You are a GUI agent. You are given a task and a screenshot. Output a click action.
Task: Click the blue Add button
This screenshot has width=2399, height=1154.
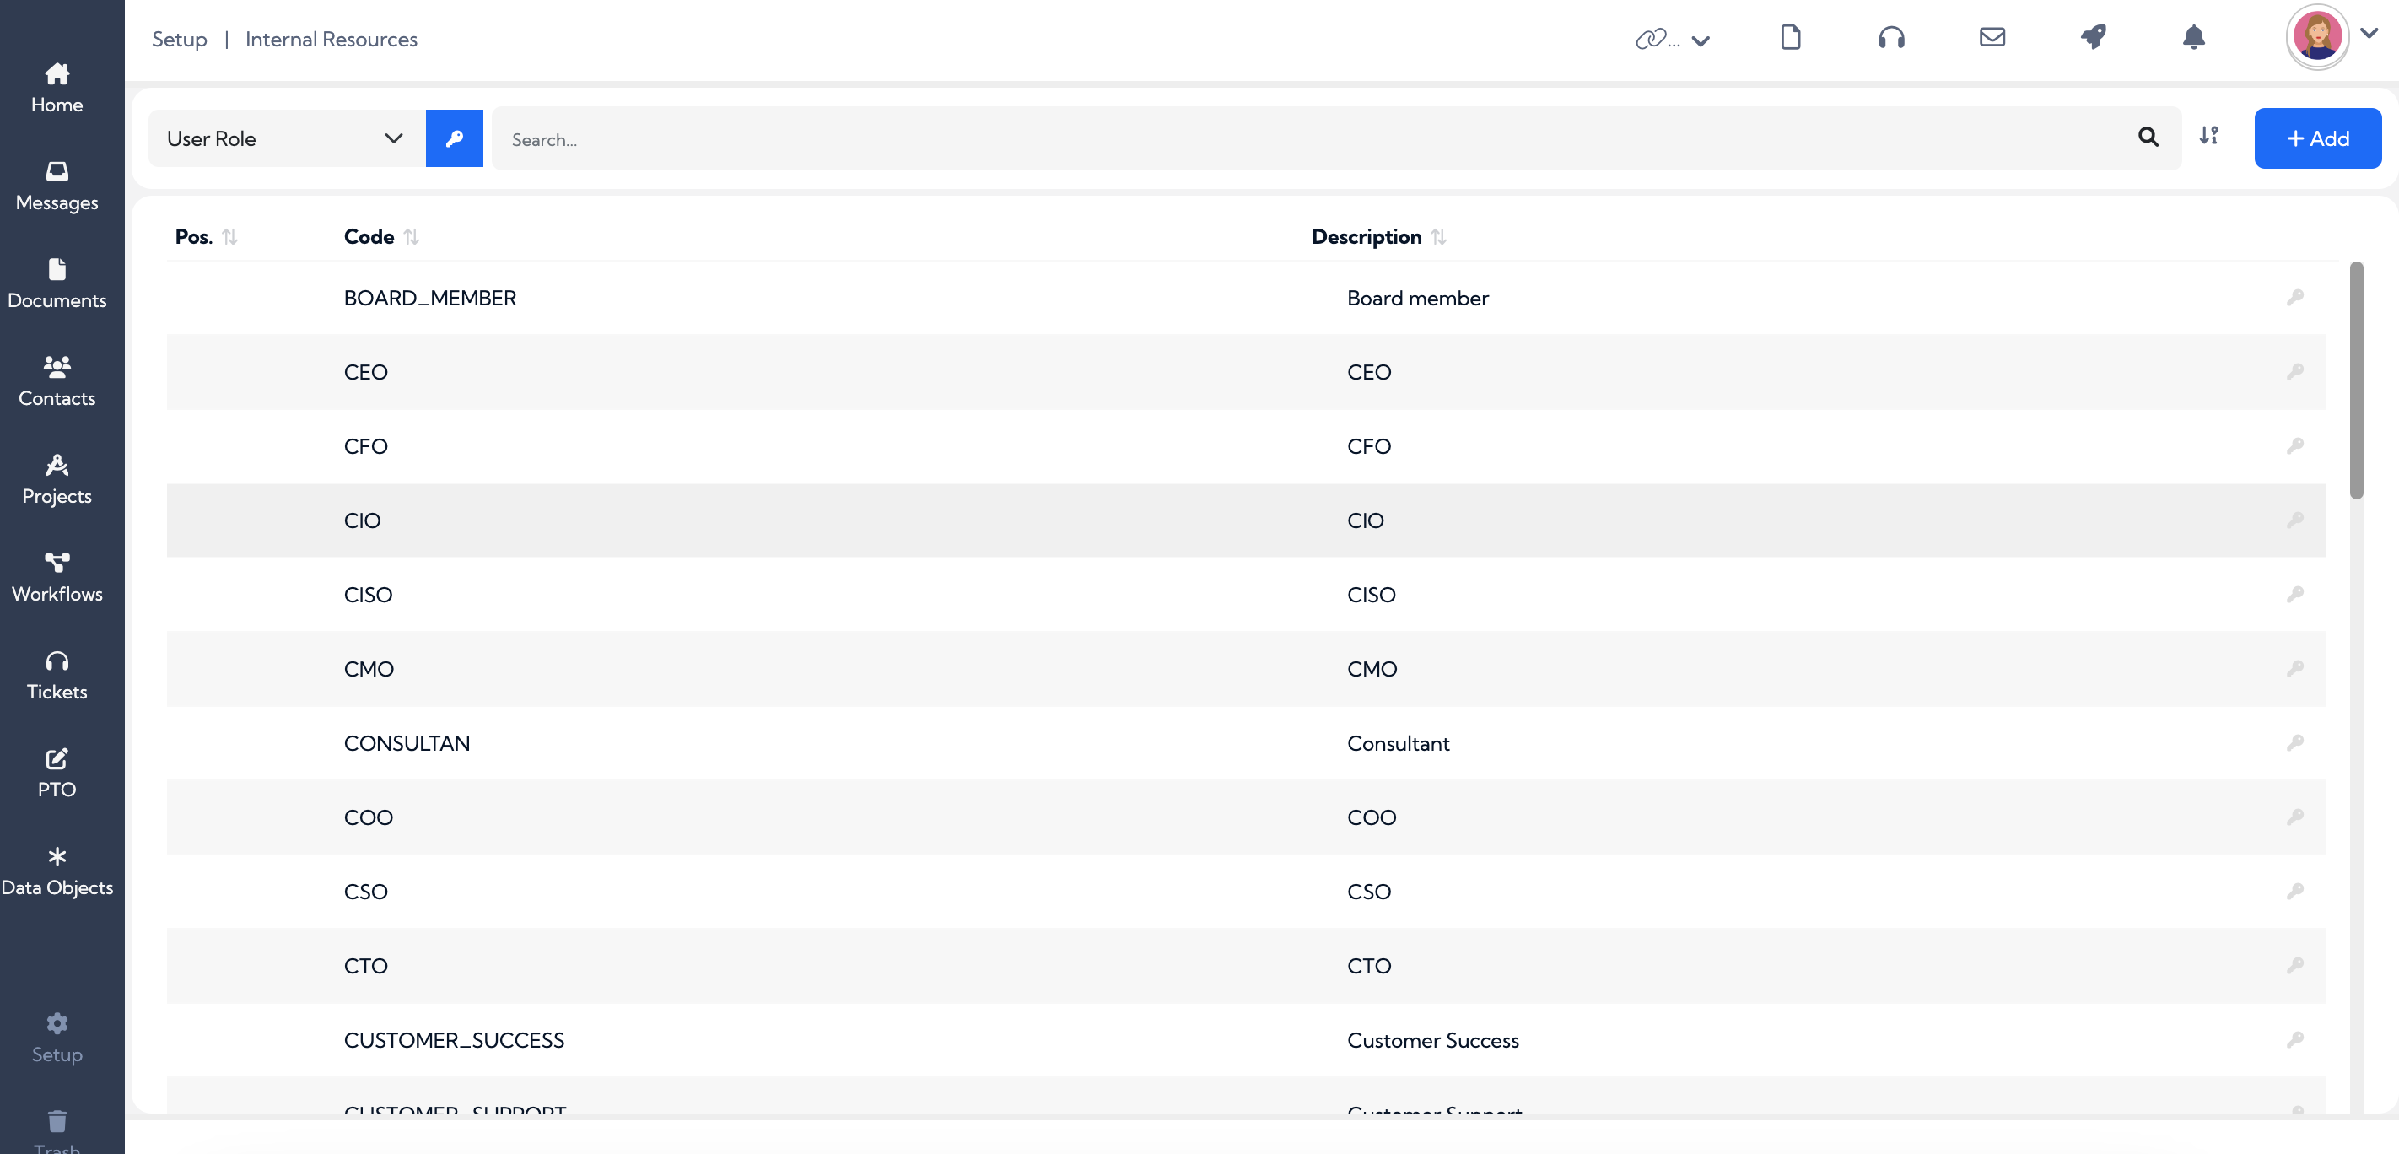[2317, 139]
